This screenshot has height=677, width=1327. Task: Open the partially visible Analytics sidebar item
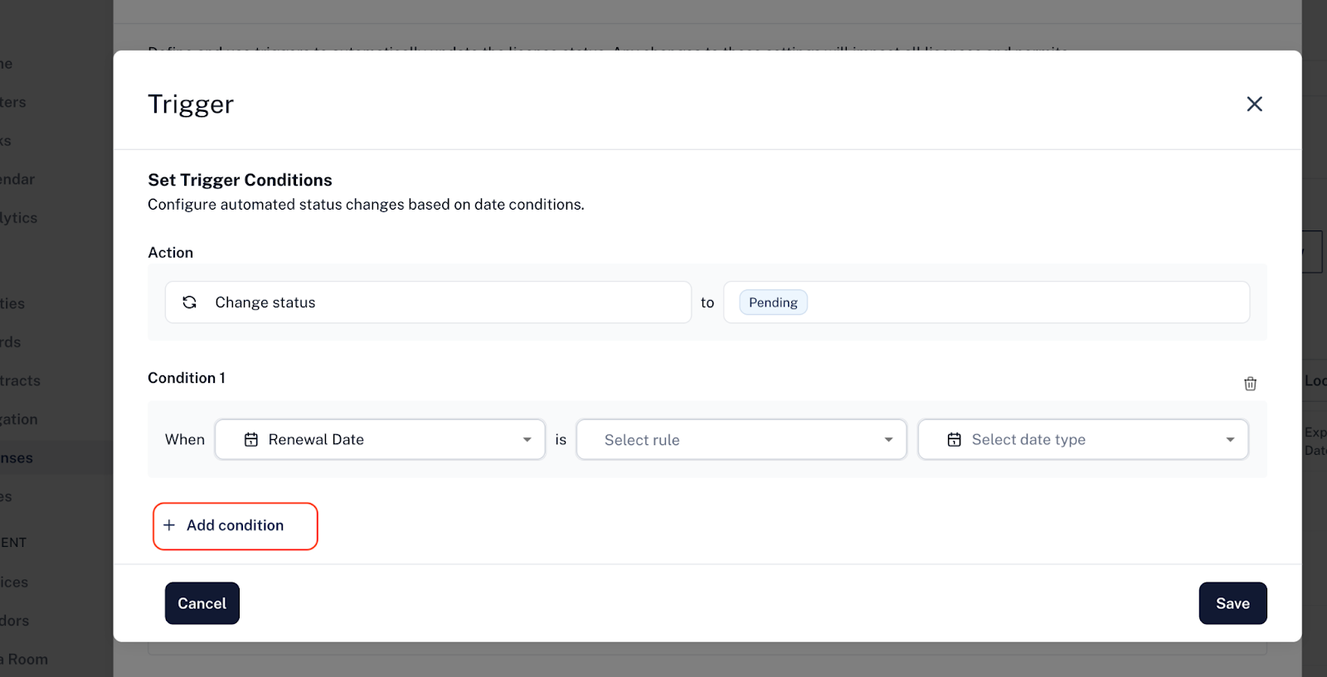18,218
